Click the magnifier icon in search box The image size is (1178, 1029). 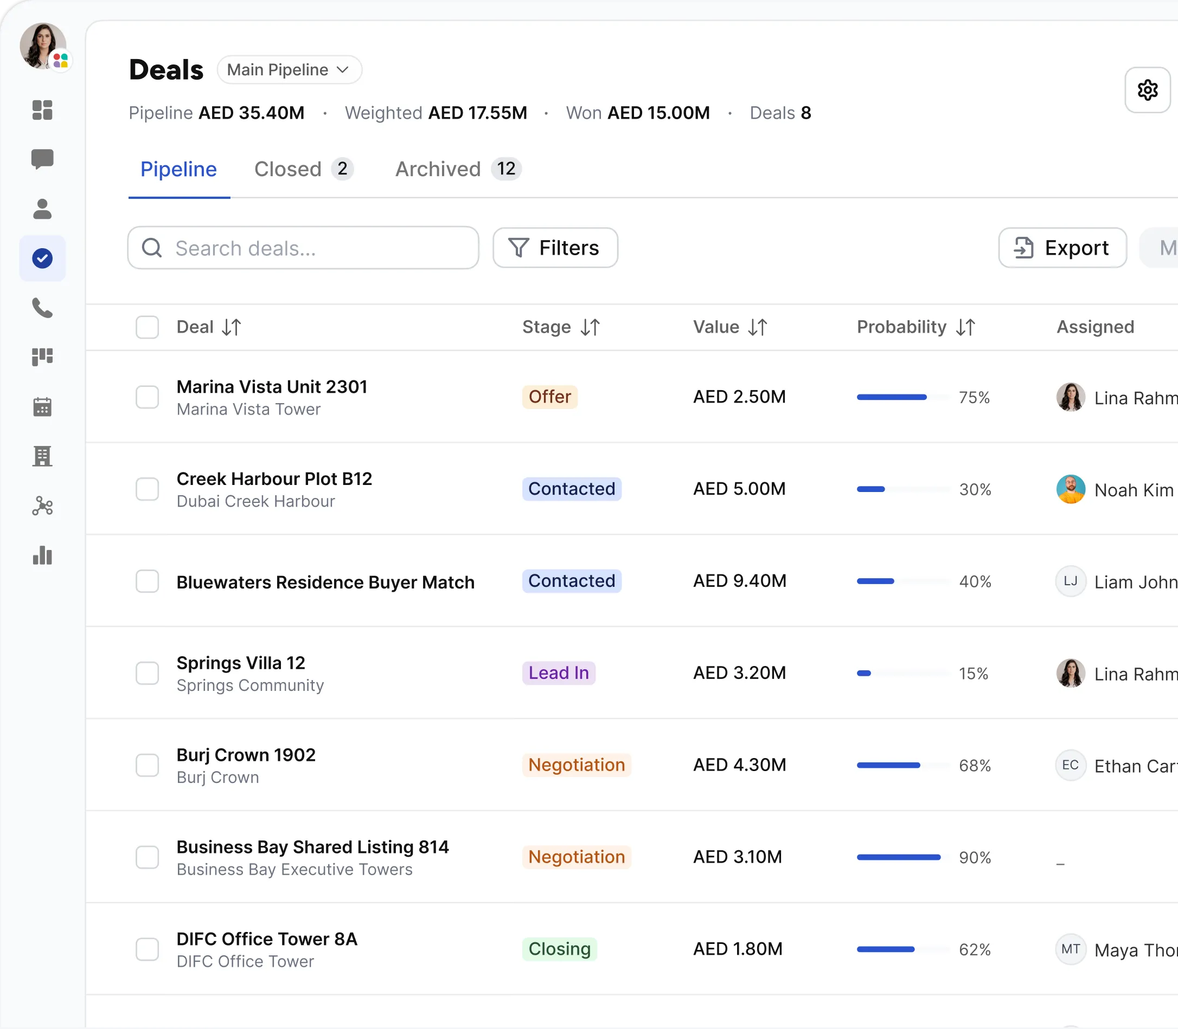pos(152,248)
